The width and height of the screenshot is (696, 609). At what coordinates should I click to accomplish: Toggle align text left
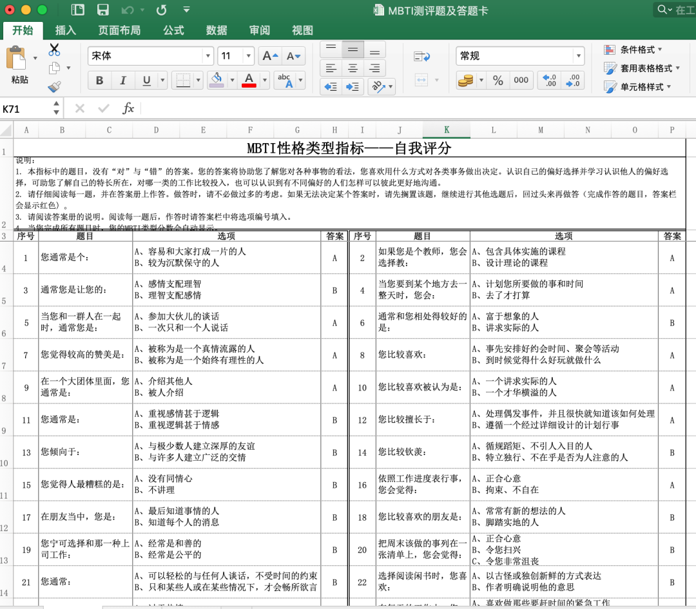[x=331, y=68]
